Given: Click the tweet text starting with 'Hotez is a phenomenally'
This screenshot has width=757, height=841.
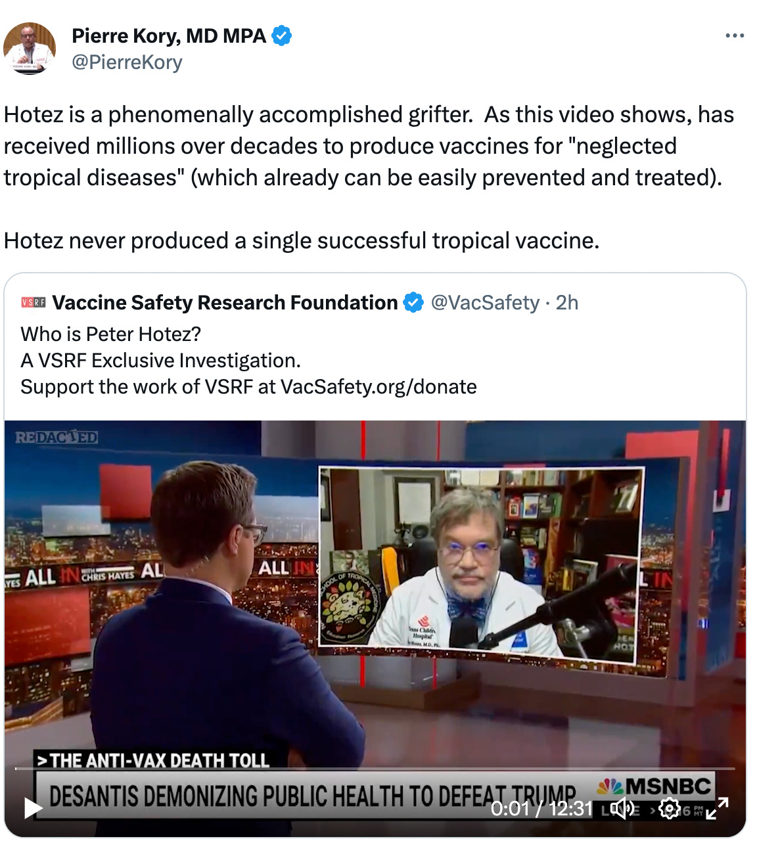Looking at the screenshot, I should click(x=369, y=146).
